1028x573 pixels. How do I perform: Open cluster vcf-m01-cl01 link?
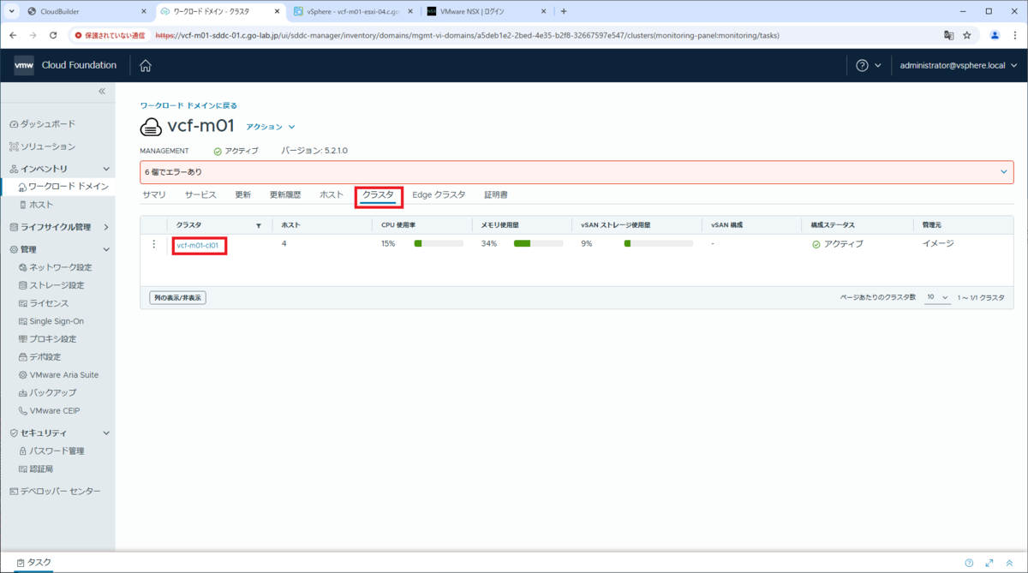tap(198, 245)
